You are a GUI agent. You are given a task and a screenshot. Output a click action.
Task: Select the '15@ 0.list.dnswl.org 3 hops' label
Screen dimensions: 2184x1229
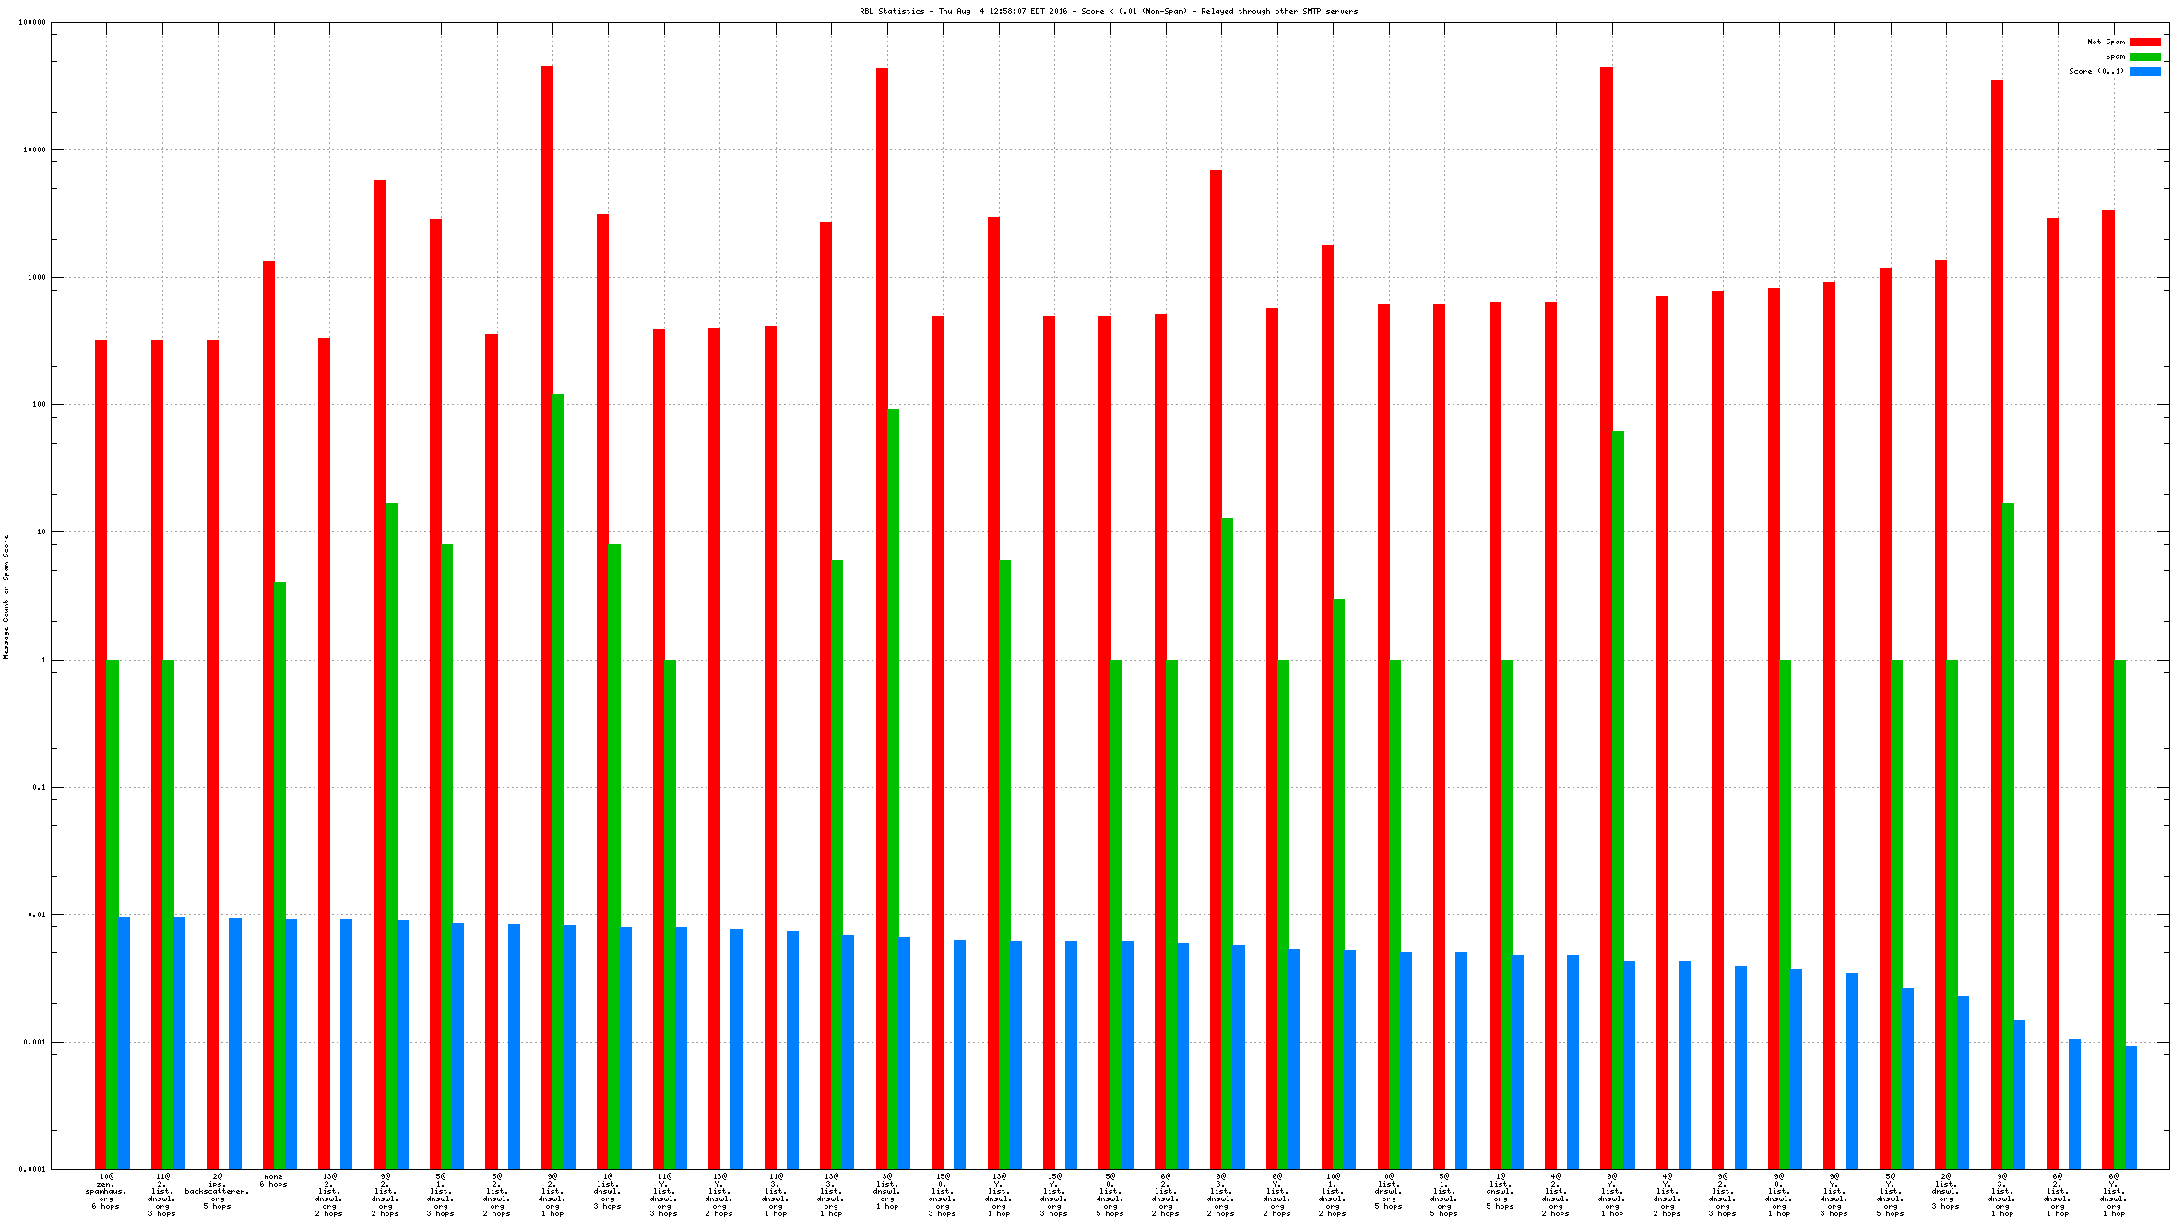pyautogui.click(x=942, y=1195)
